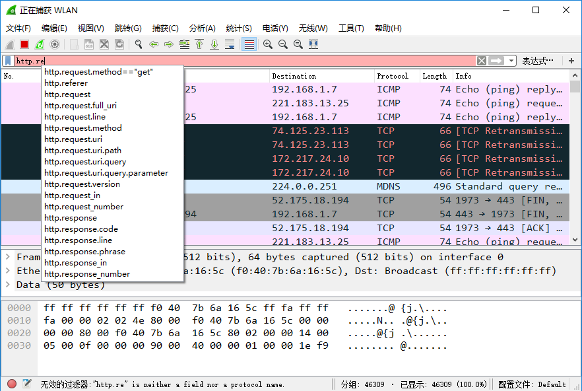The height and width of the screenshot is (391, 582).
Task: Reload the capture file icon
Action: pyautogui.click(x=119, y=45)
